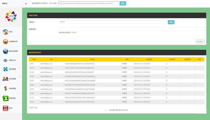This screenshot has width=210, height=120.
Task: Click the next page (下一页) link
Action: pos(34,107)
